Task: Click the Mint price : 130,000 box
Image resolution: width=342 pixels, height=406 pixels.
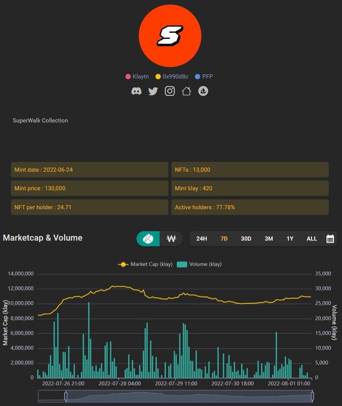Action: click(89, 188)
